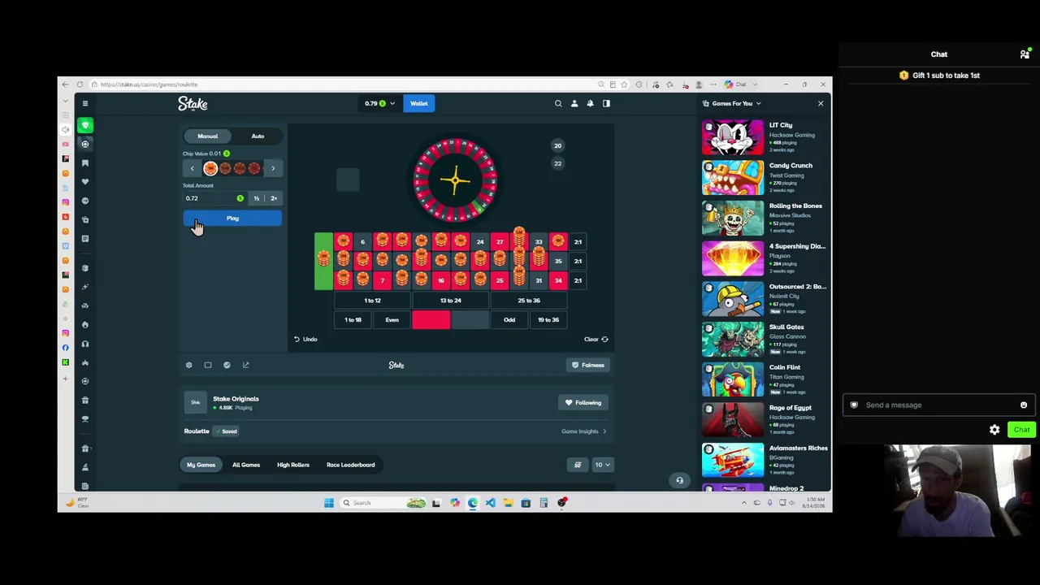Pop out the game with the external icon

(x=246, y=365)
